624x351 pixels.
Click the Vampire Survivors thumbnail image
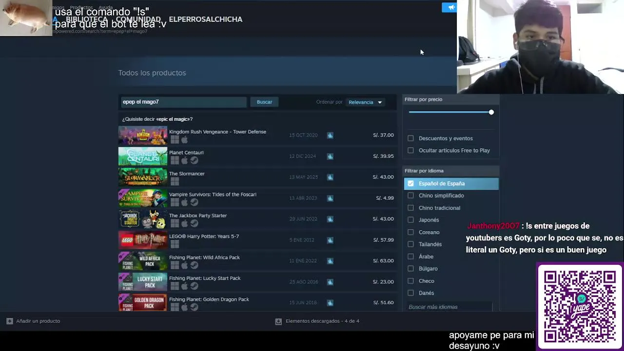(143, 198)
